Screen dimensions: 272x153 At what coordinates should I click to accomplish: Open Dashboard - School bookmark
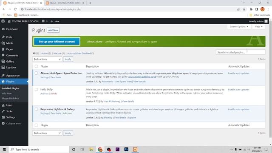[x=26, y=15]
